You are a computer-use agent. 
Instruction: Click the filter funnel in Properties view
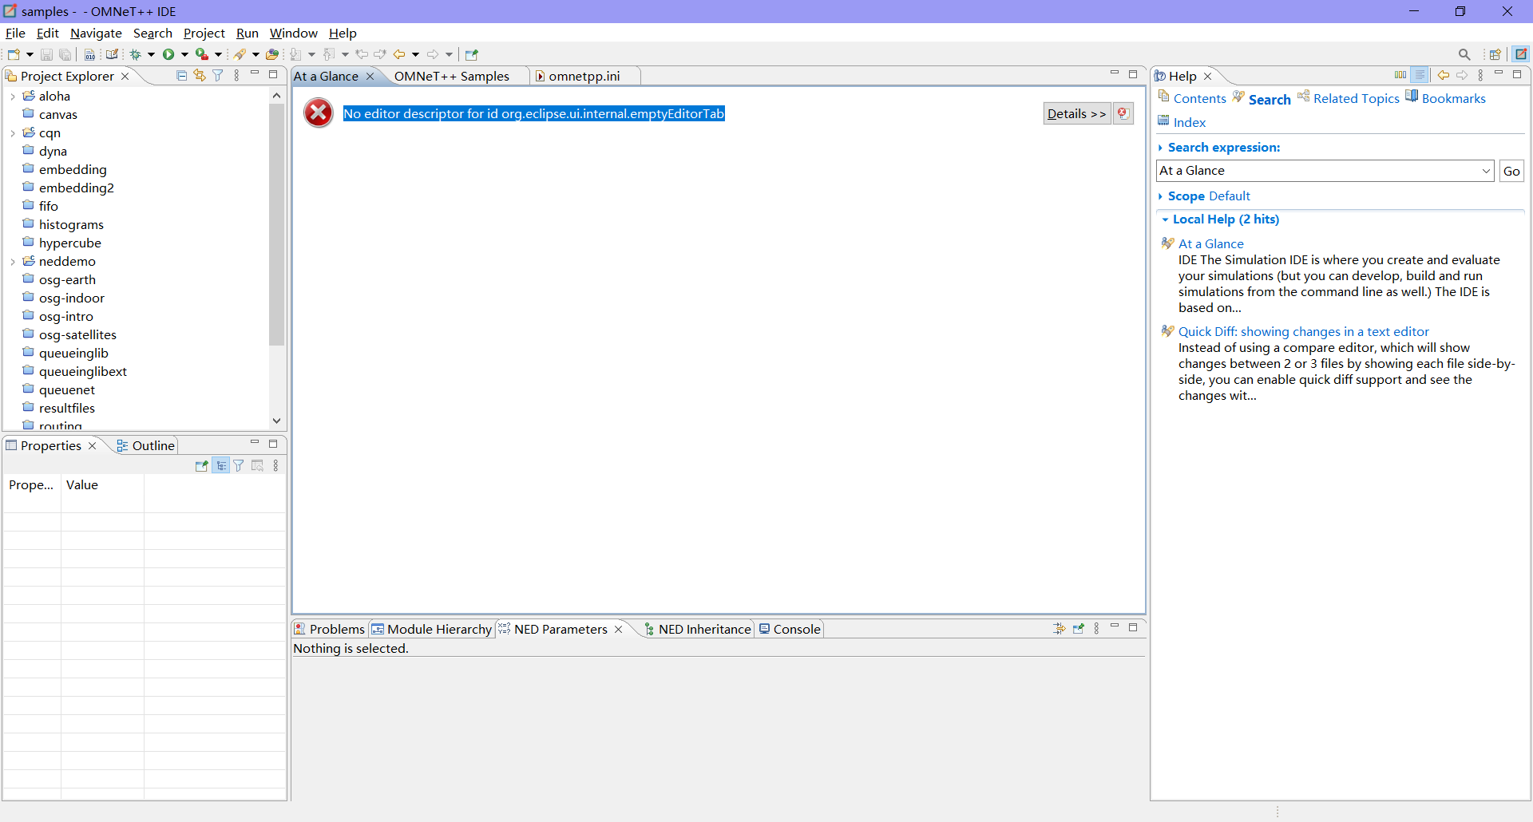click(x=239, y=466)
